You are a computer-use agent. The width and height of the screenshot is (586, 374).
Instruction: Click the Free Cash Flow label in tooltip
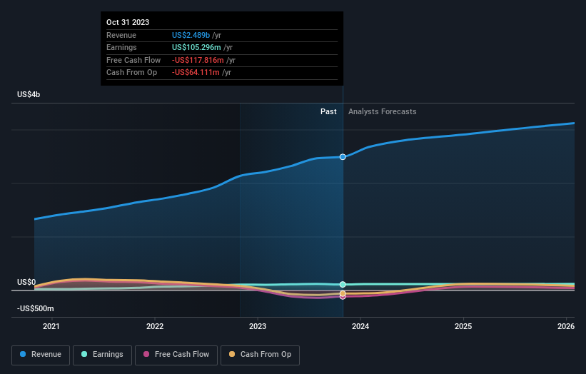[133, 60]
